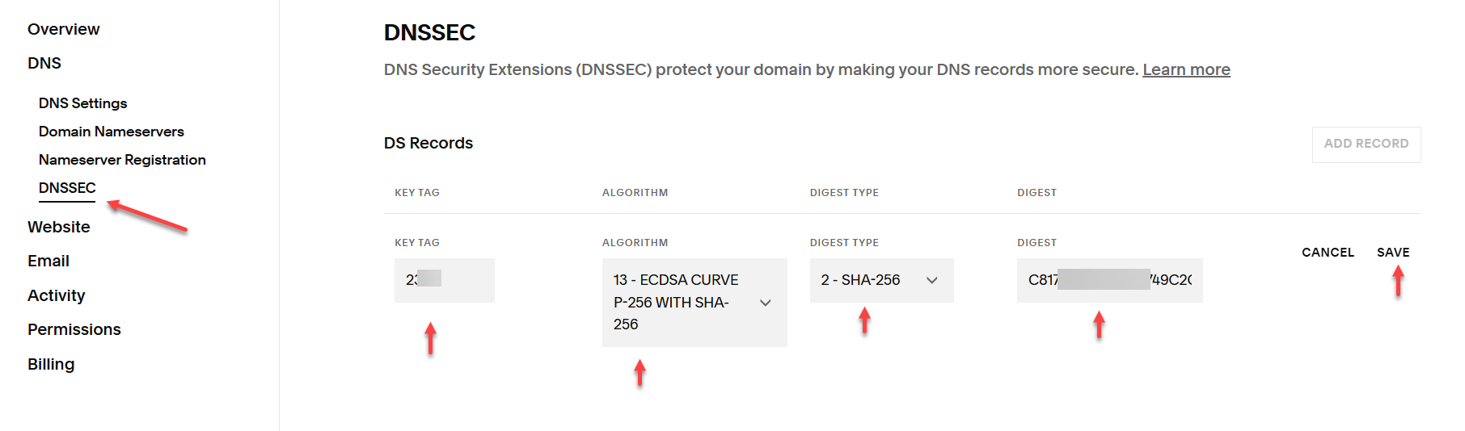Select the DNSSEC sidebar item

67,188
